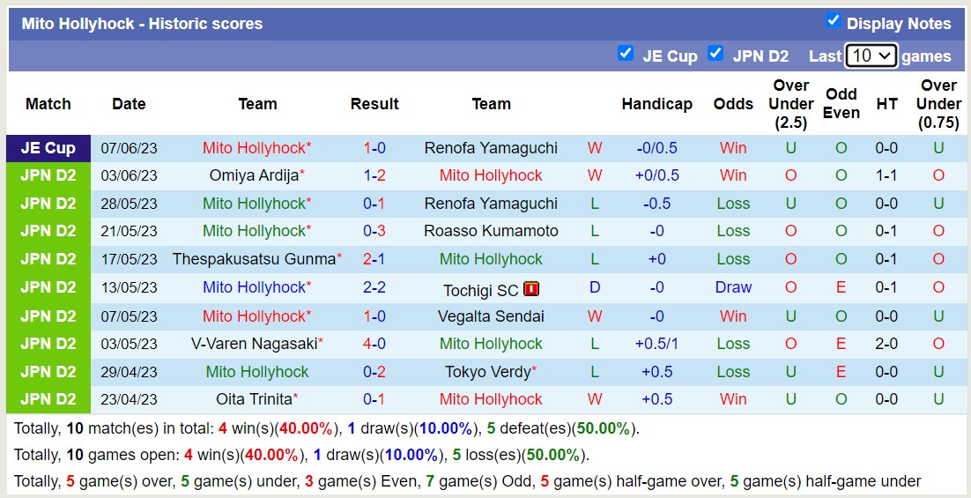Screen dimensions: 971x498
Task: Click the Tokyo Verdy team name
Action: (x=487, y=372)
